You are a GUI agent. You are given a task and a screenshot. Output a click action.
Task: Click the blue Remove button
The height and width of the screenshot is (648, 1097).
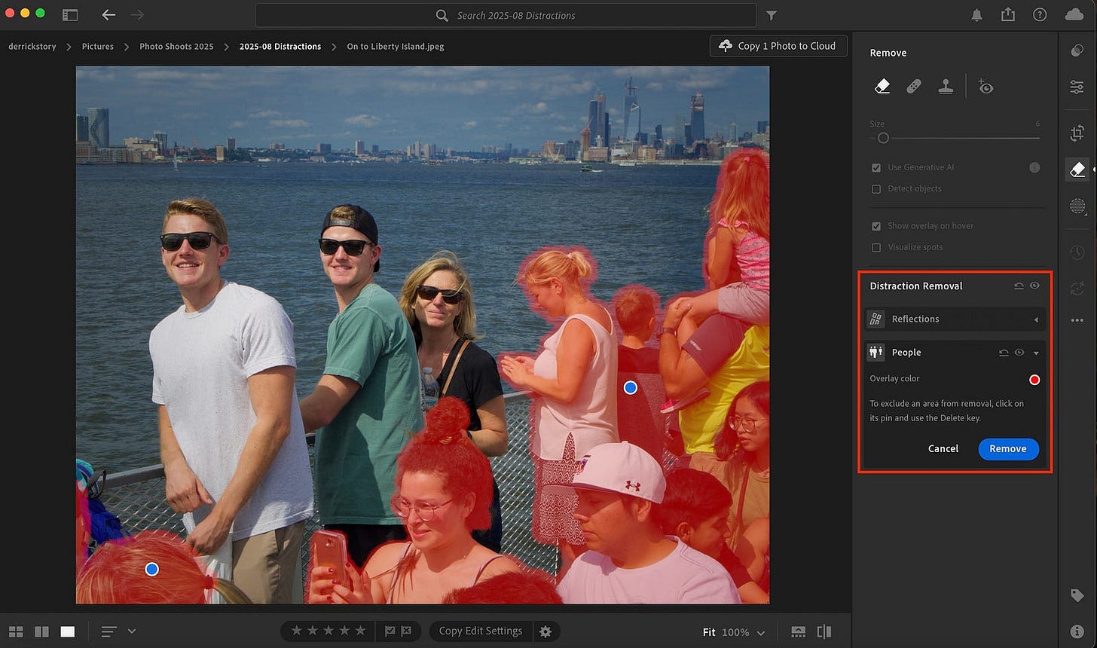pos(1008,448)
